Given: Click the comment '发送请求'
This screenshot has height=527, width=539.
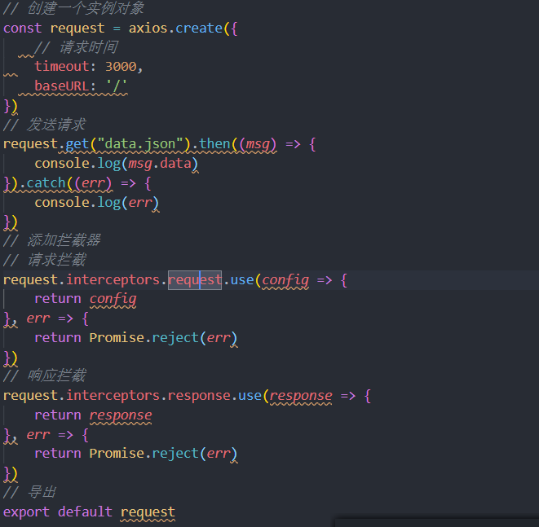Looking at the screenshot, I should click(56, 125).
